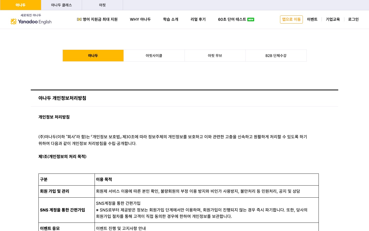Select the B2B 단체수강 policy tab
369x231 pixels.
pos(276,55)
